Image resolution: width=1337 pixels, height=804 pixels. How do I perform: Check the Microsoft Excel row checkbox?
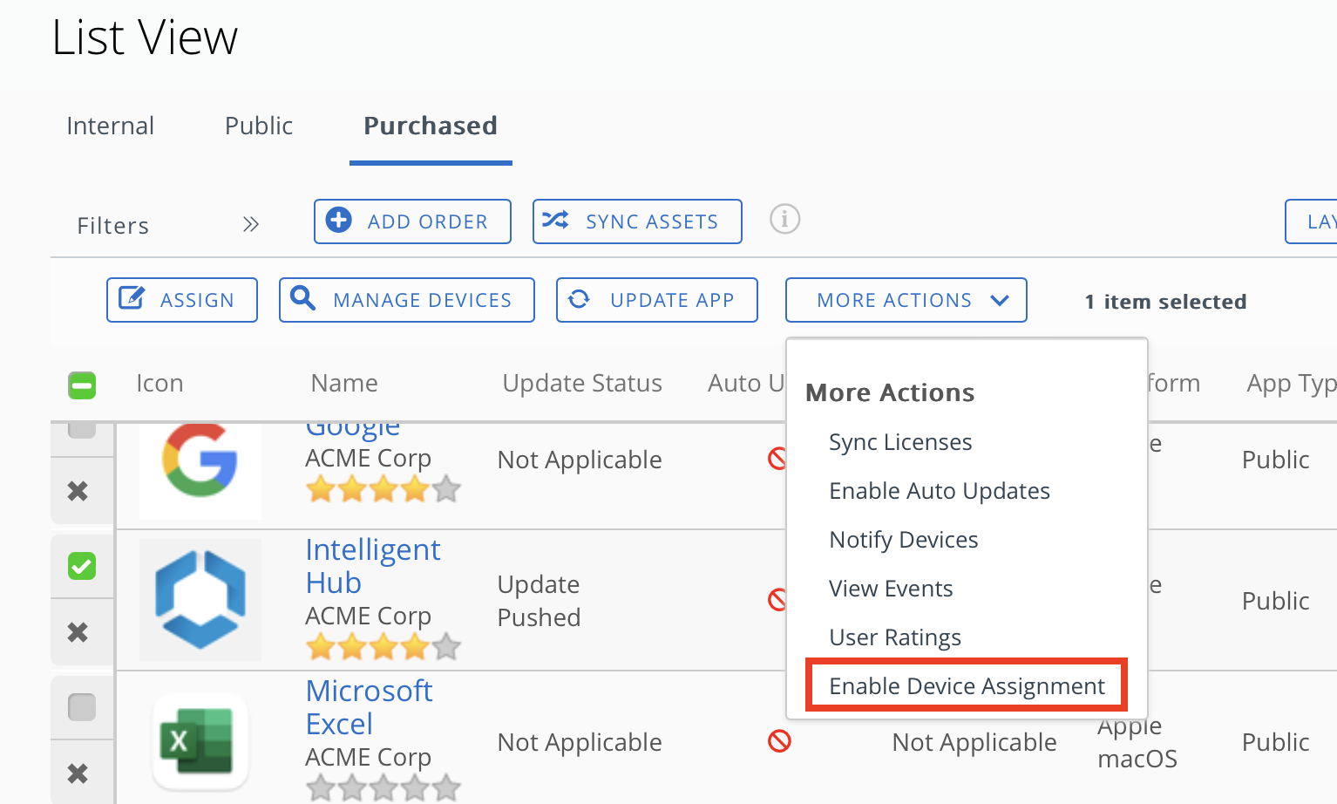click(82, 706)
